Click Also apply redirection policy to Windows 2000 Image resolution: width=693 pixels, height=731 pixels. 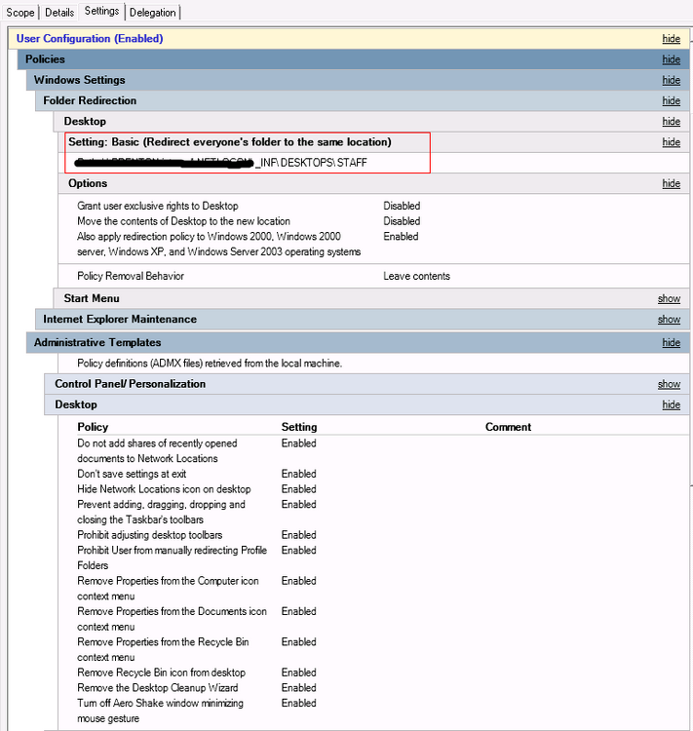(218, 244)
